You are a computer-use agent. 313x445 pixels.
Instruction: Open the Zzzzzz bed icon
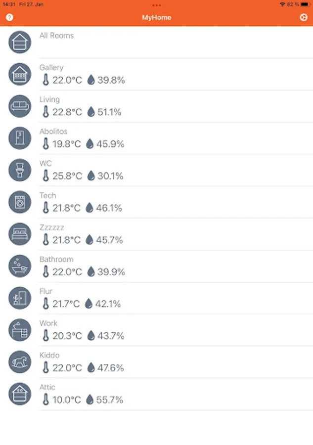pyautogui.click(x=20, y=234)
